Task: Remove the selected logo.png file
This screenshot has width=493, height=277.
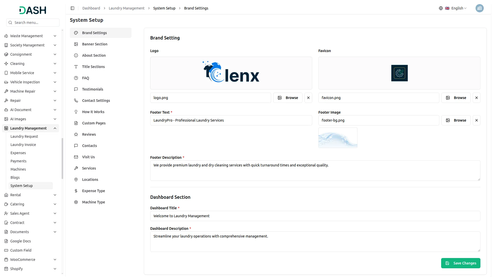Action: (x=308, y=98)
